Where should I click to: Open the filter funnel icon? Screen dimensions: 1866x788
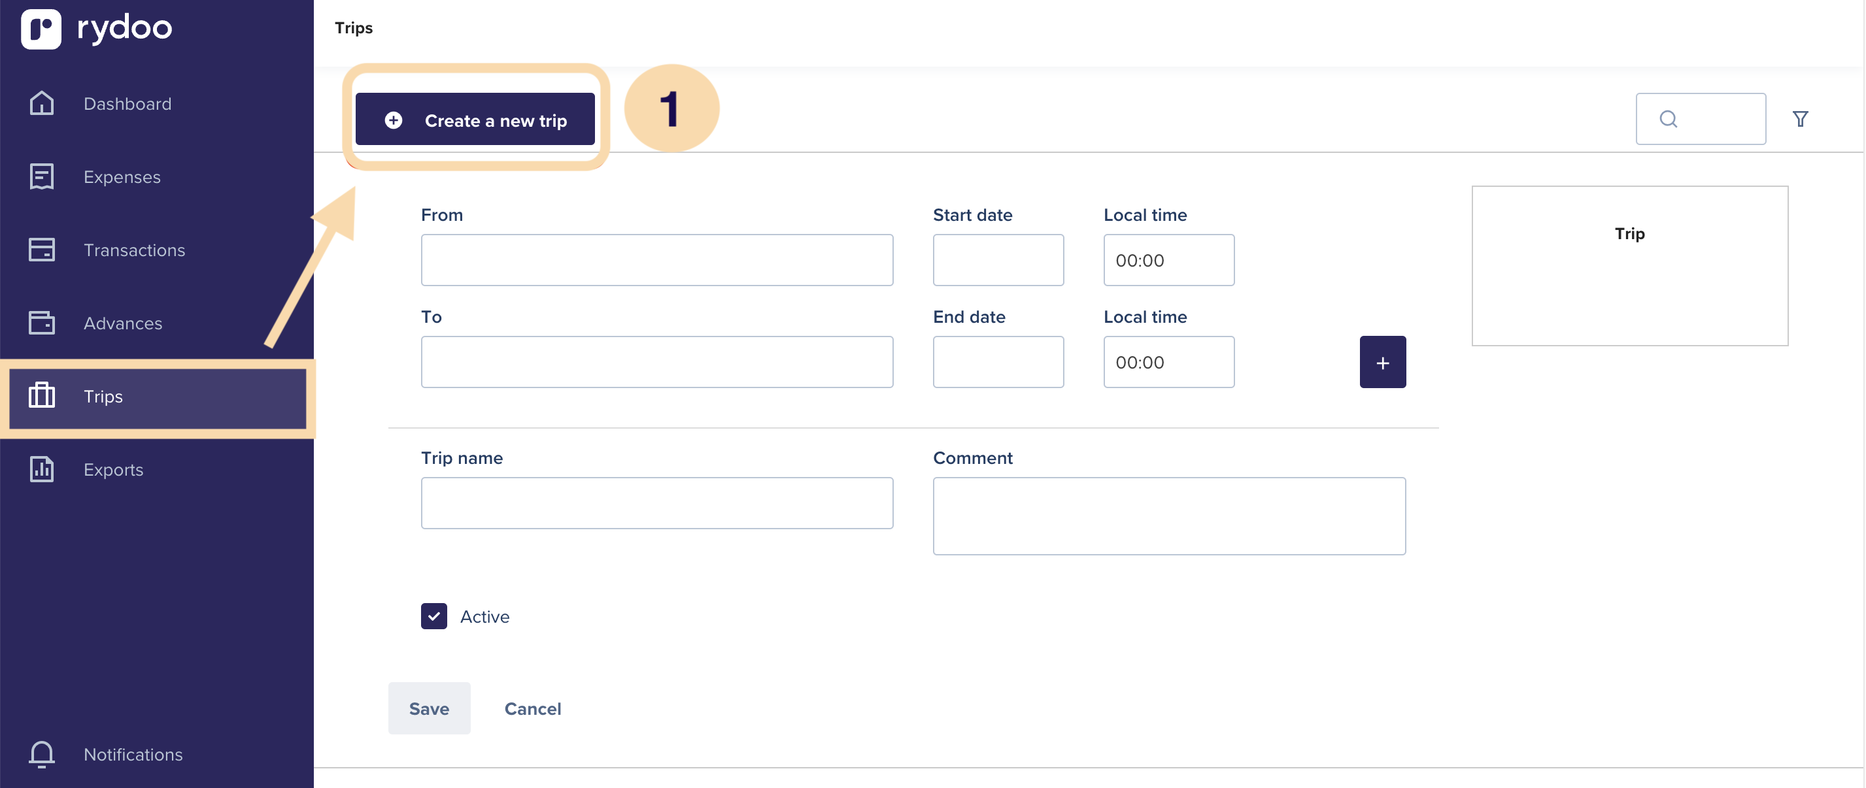click(1799, 119)
